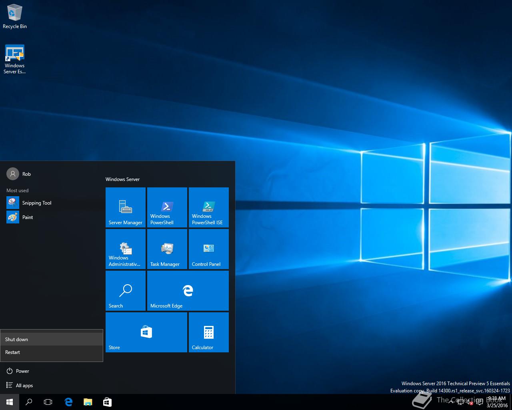Screen dimensions: 512x410
Task: Click the Most used heading
Action: pyautogui.click(x=17, y=191)
